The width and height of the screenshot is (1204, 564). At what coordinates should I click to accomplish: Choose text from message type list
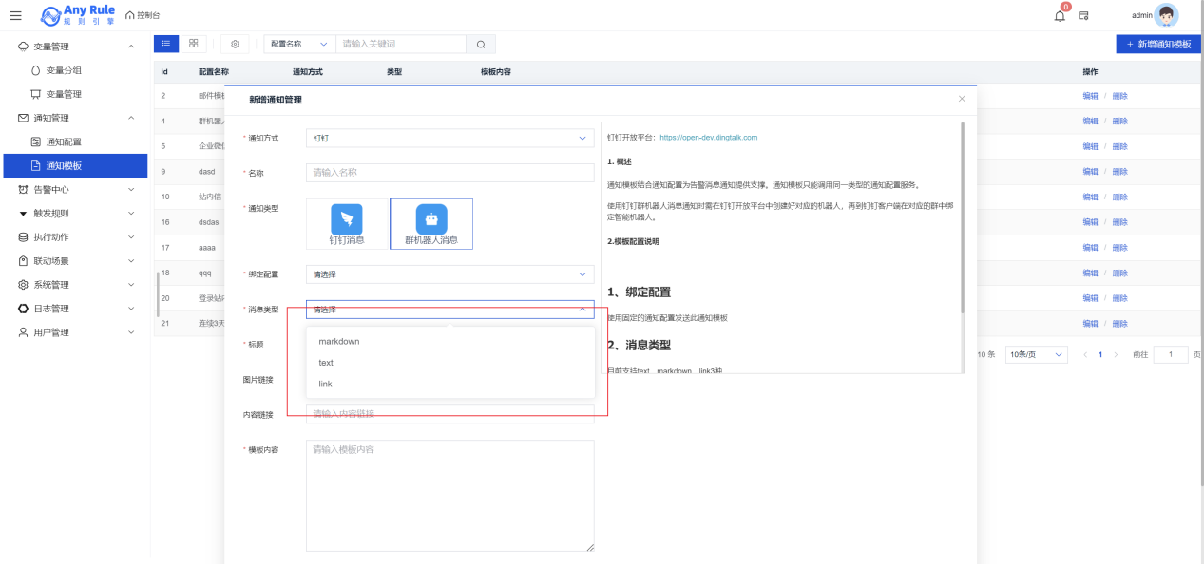[326, 363]
